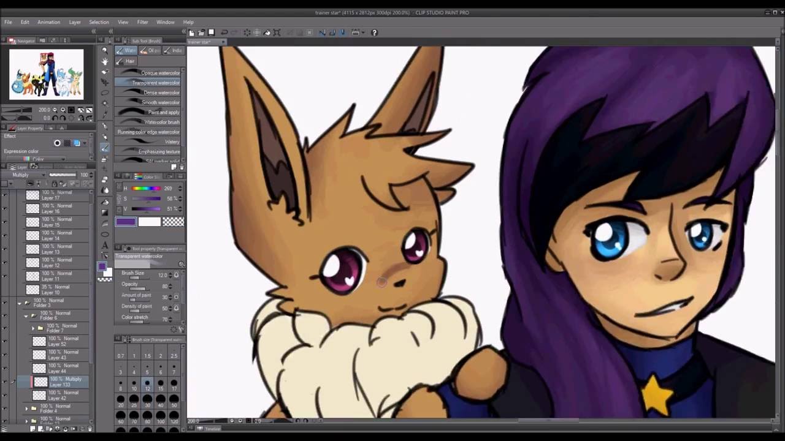Click the New file icon
785x441 pixels.
pos(191,32)
